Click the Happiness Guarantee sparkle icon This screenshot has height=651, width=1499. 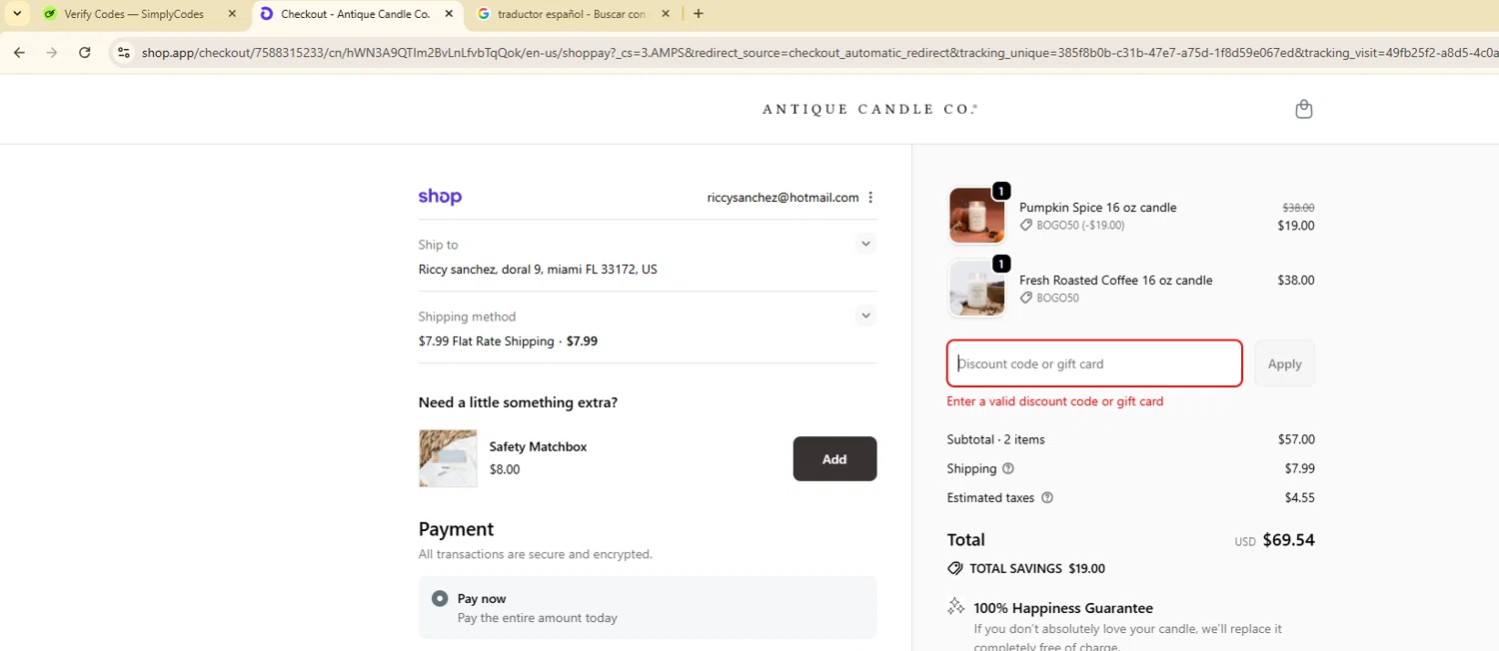tap(955, 606)
